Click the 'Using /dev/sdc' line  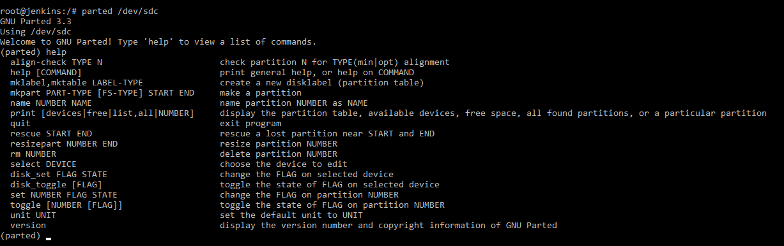click(36, 32)
